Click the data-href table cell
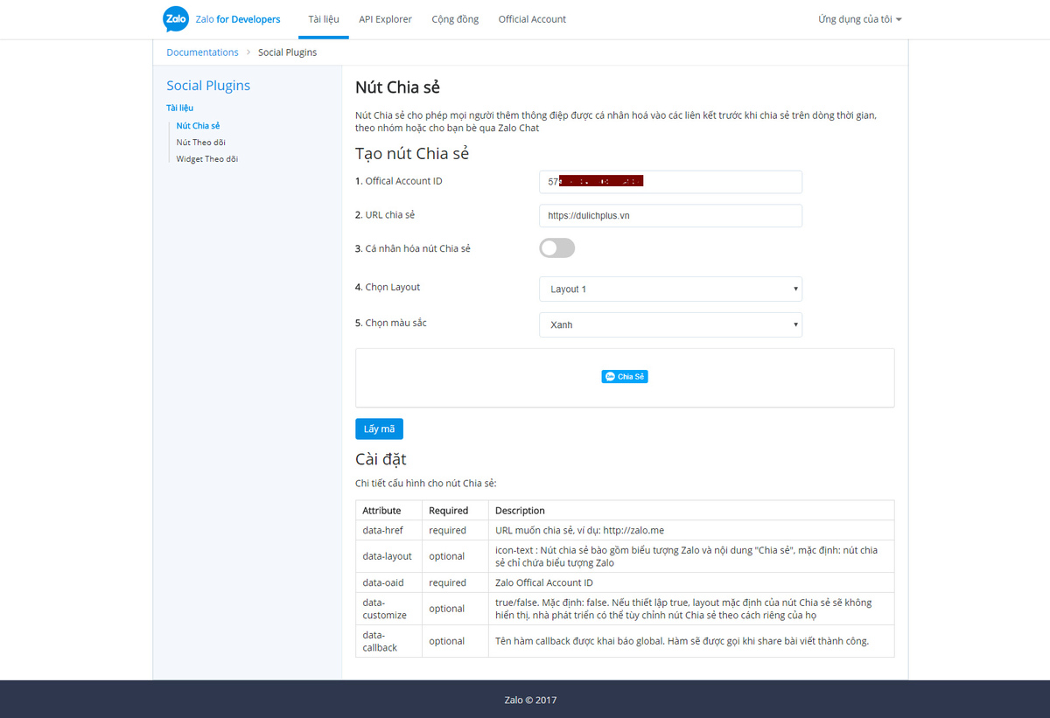 [388, 530]
